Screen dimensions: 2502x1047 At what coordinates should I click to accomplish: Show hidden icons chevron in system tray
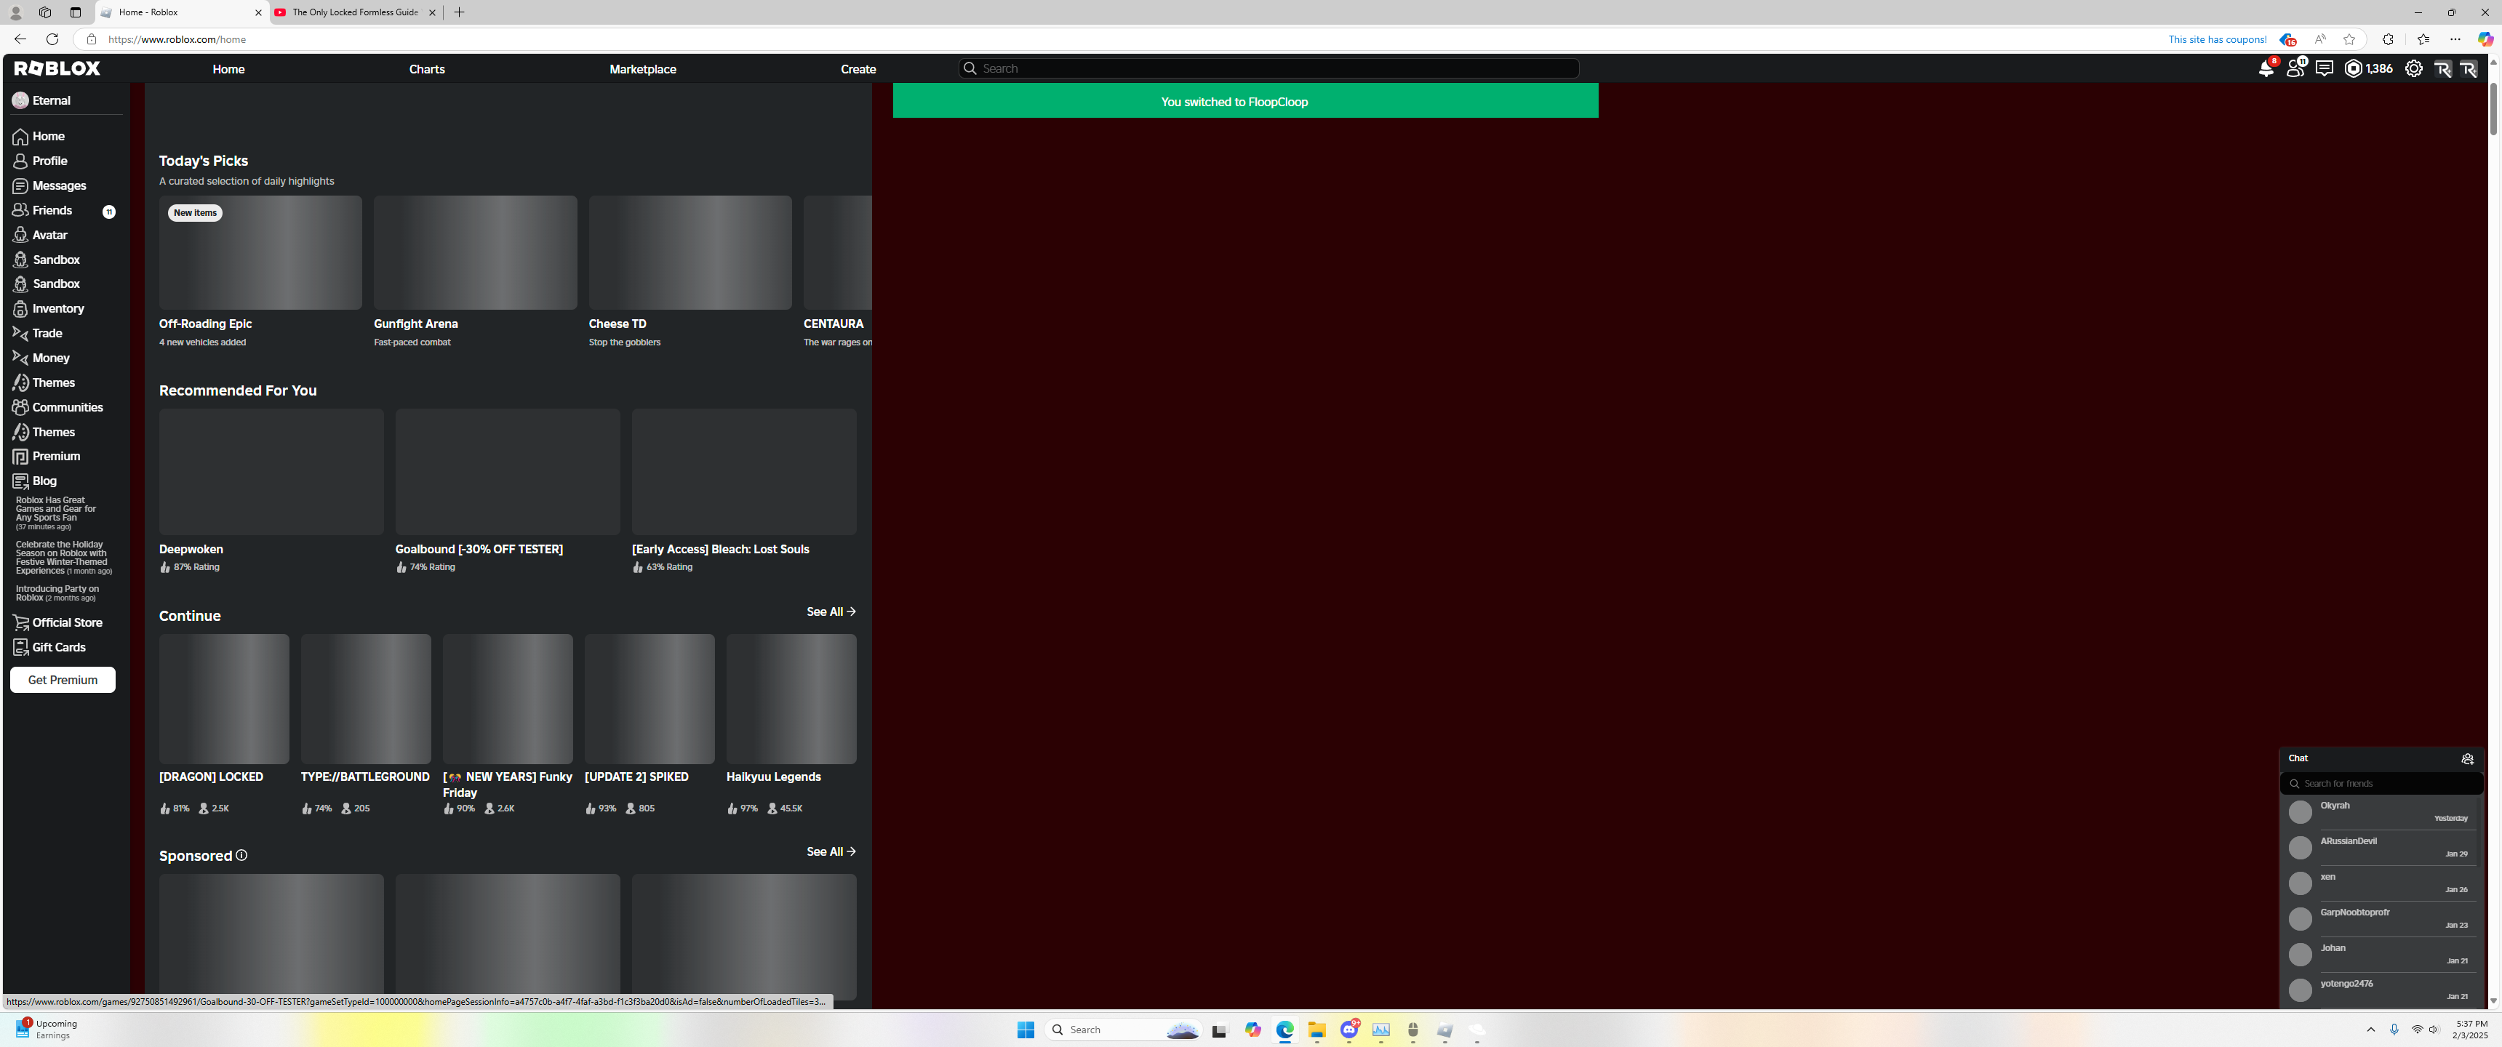pos(2370,1030)
